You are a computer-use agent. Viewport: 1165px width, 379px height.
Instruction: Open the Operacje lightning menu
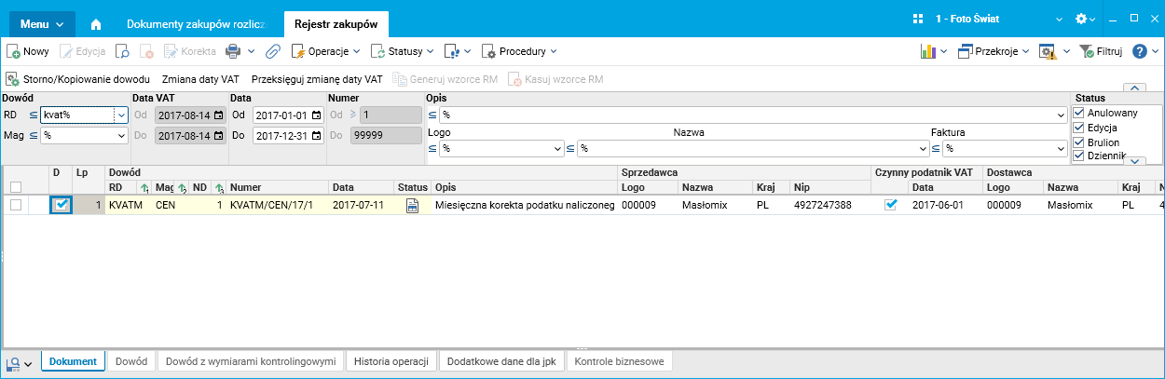(324, 51)
